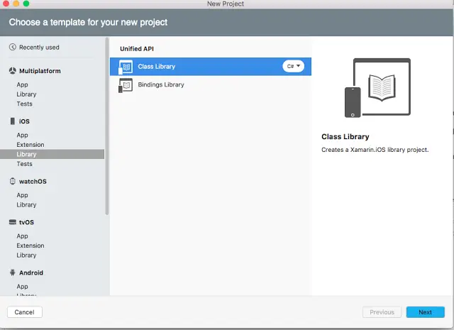Click the Multiplatform category icon
This screenshot has width=454, height=330.
click(x=13, y=71)
